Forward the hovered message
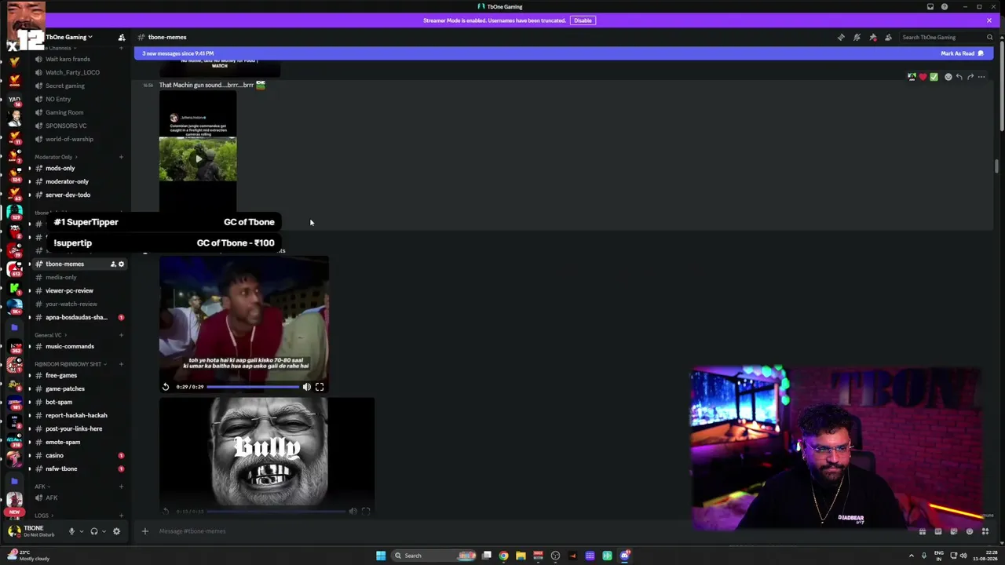1005x565 pixels. [x=970, y=77]
